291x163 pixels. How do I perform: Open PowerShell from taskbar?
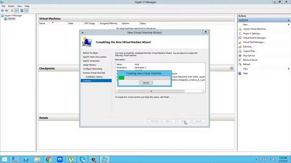[x=26, y=159]
